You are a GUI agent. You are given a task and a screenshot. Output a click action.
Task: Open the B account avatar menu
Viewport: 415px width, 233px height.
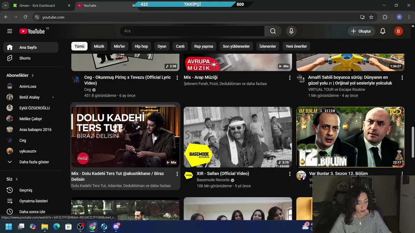pos(398,31)
